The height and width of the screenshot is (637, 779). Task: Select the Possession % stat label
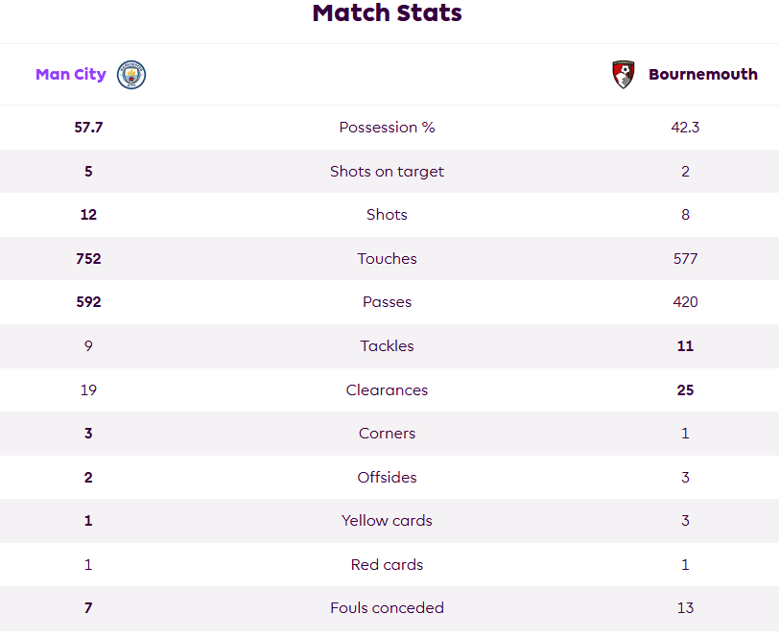[x=387, y=128]
